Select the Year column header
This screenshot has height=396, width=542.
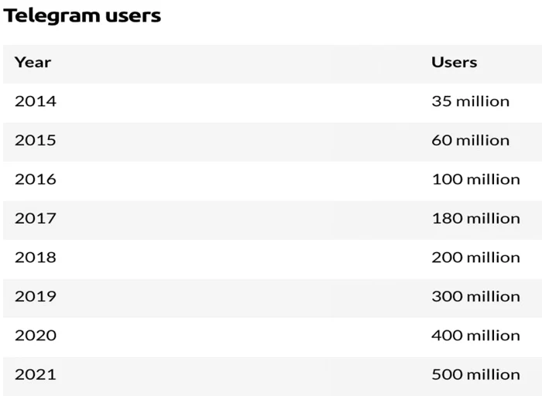point(33,63)
